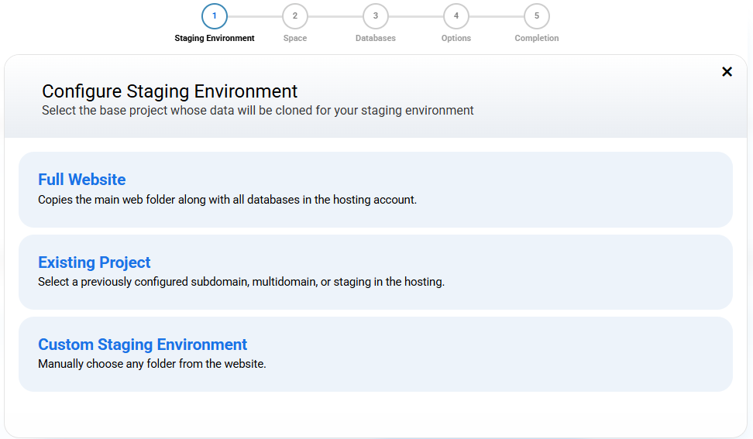The height and width of the screenshot is (439, 753).
Task: Open the Space step label
Action: point(295,38)
